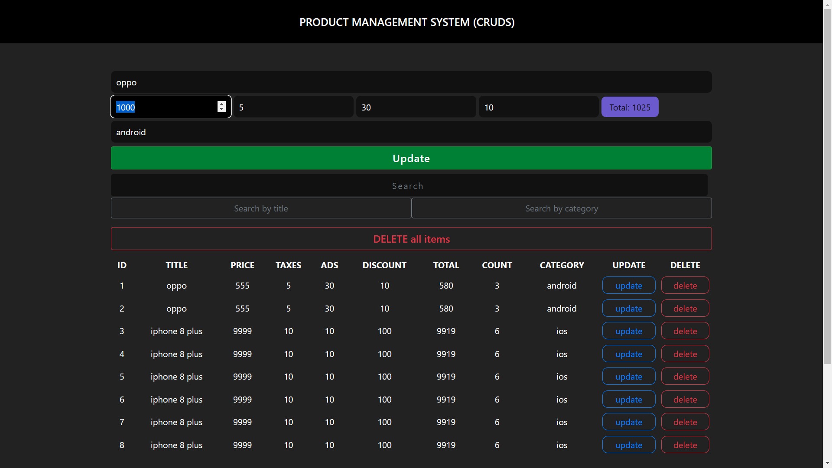Viewport: 832px width, 468px height.
Task: Click update button for row 2 oppo
Action: tap(629, 309)
